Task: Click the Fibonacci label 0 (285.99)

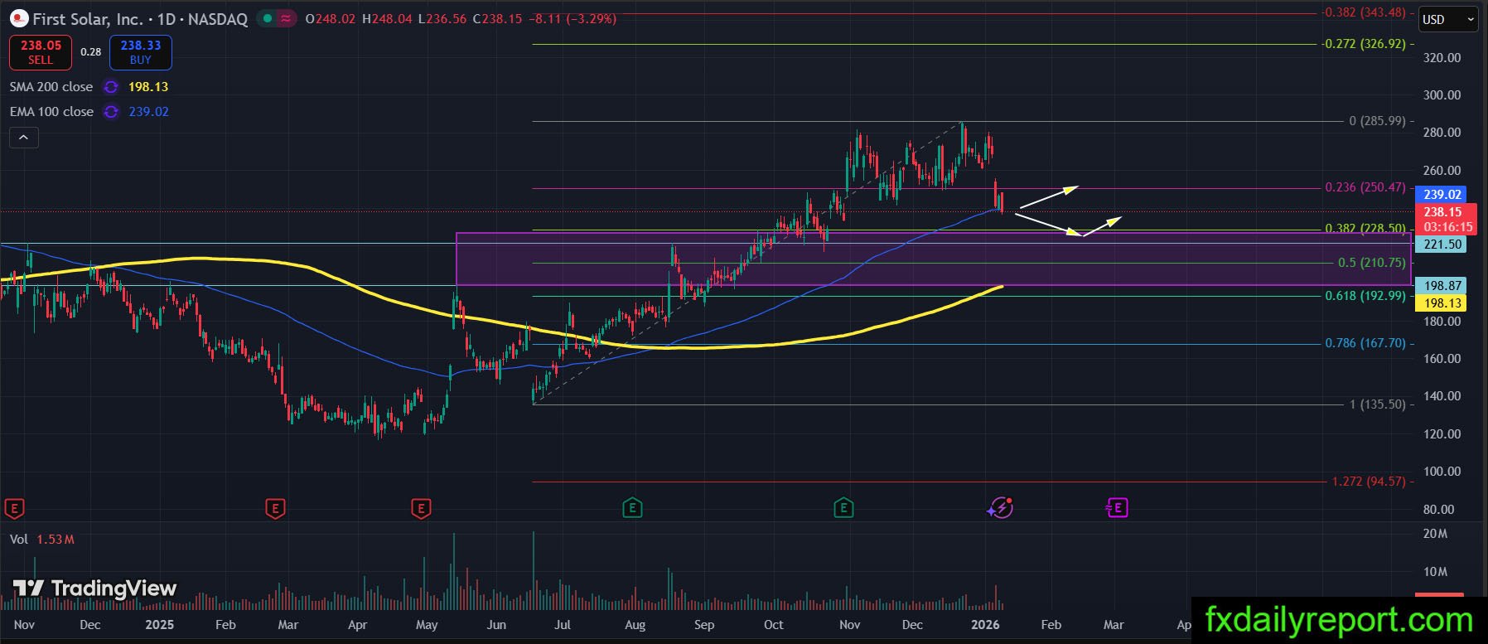Action: pyautogui.click(x=1377, y=121)
